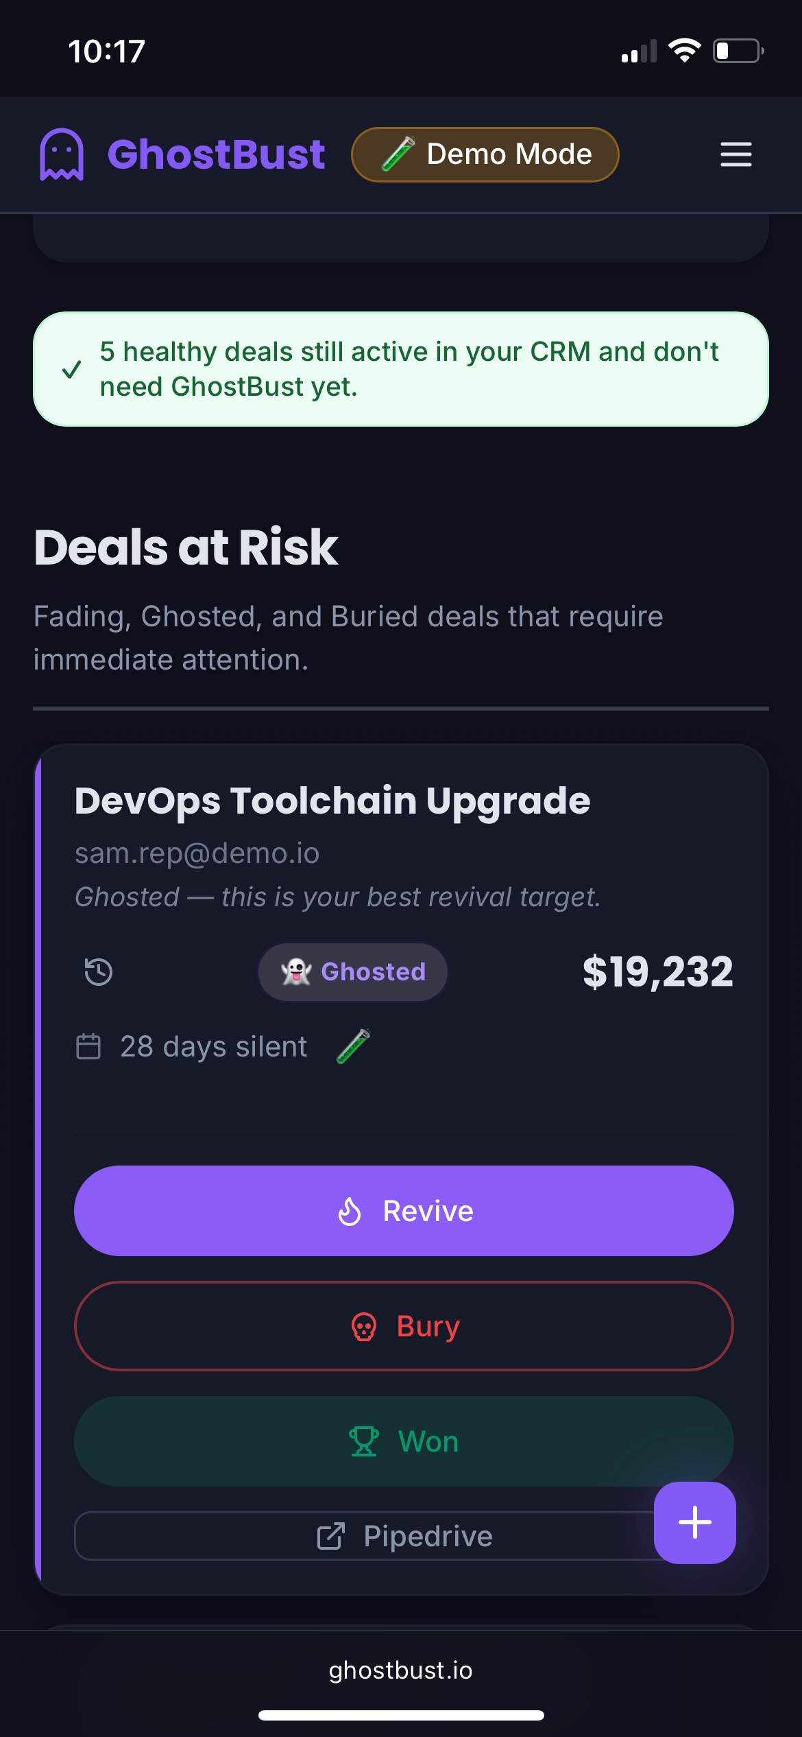The width and height of the screenshot is (802, 1737).
Task: Click the test tube icon after 28 days silent
Action: [x=352, y=1045]
